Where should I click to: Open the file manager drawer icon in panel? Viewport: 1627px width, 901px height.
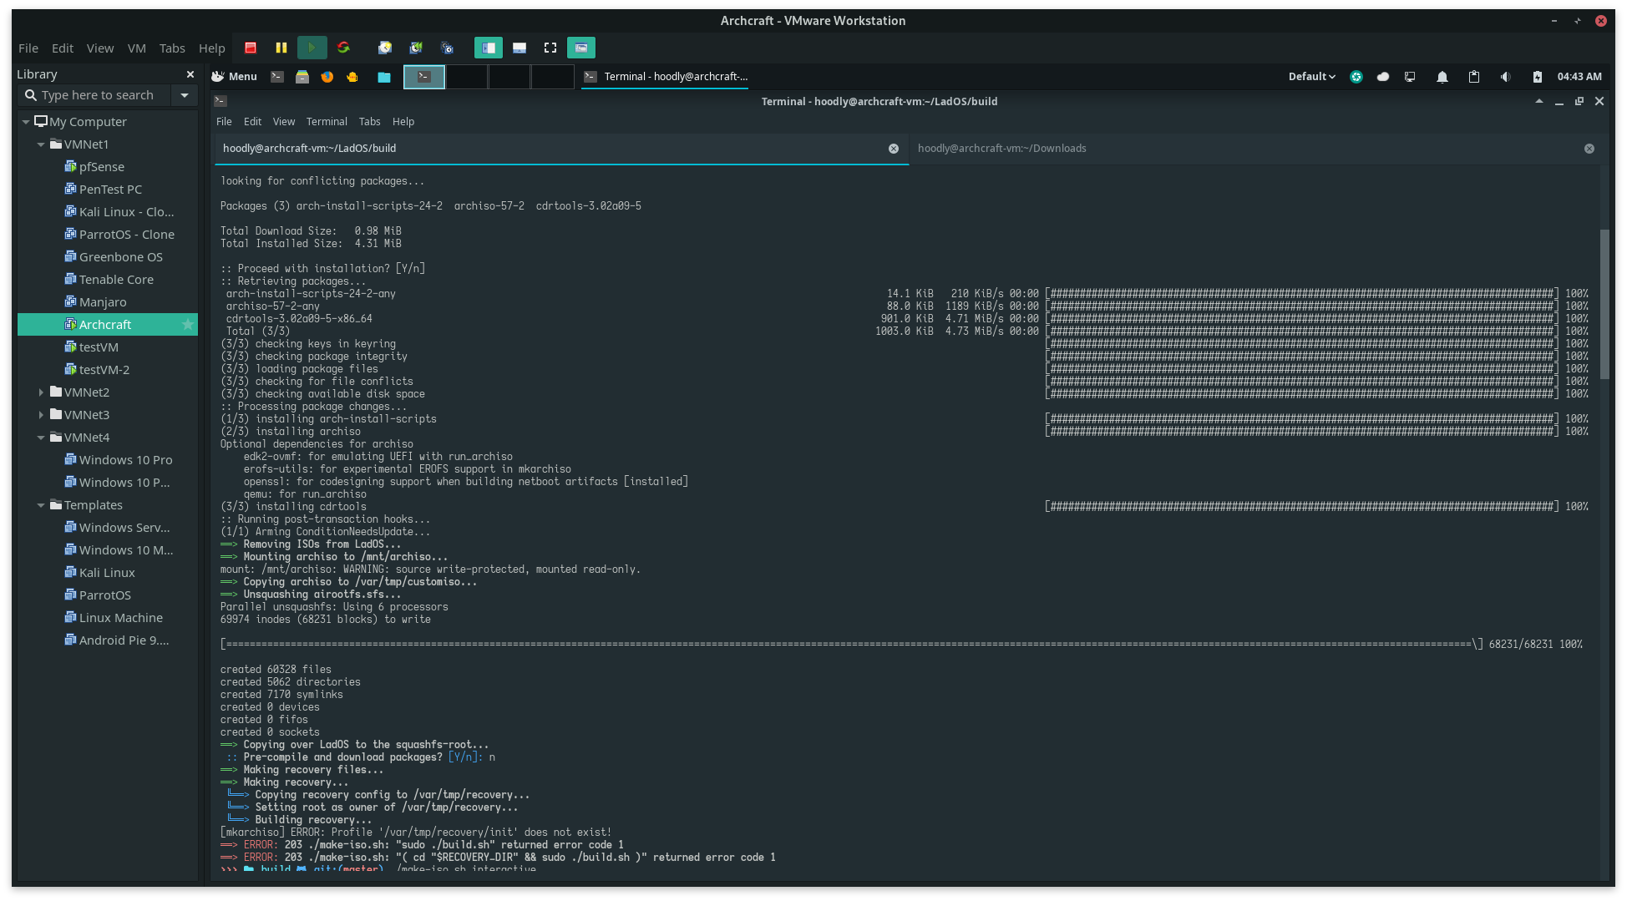click(302, 76)
